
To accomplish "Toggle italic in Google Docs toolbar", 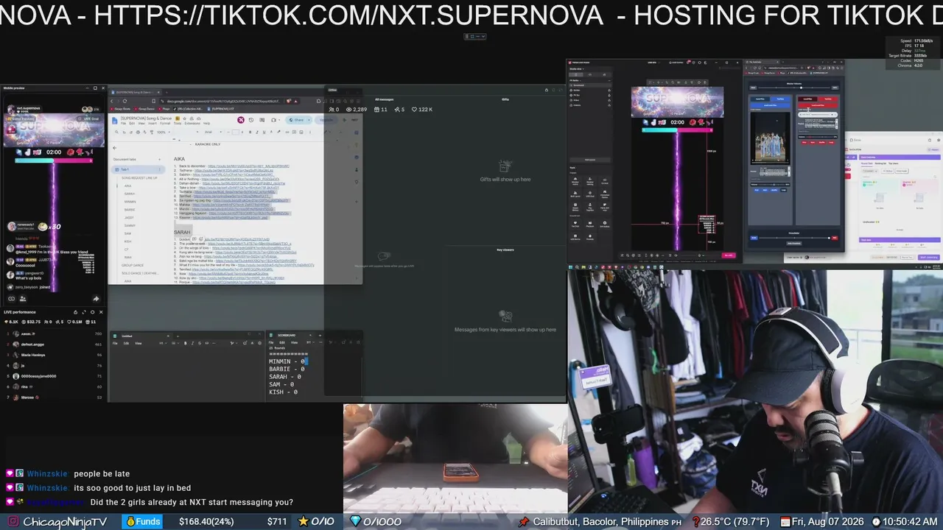I will (x=257, y=132).
